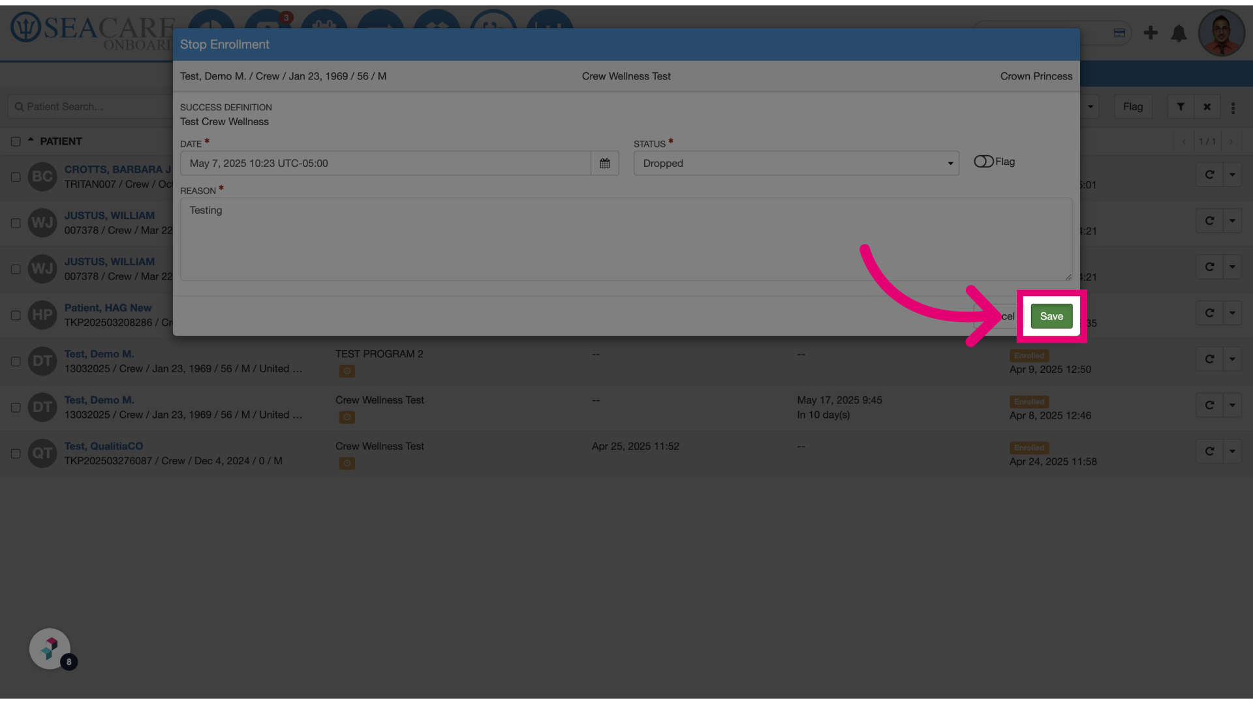
Task: Click refresh icon on Patient, HAG New row
Action: (x=1209, y=314)
